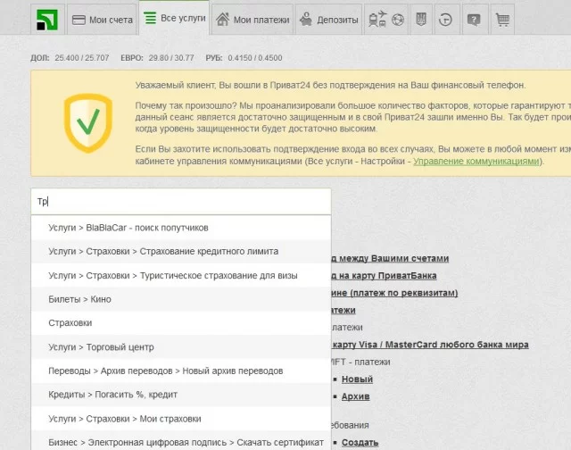This screenshot has height=450, width=571.
Task: Select Погасить %, кредит suggestion
Action: click(181, 395)
